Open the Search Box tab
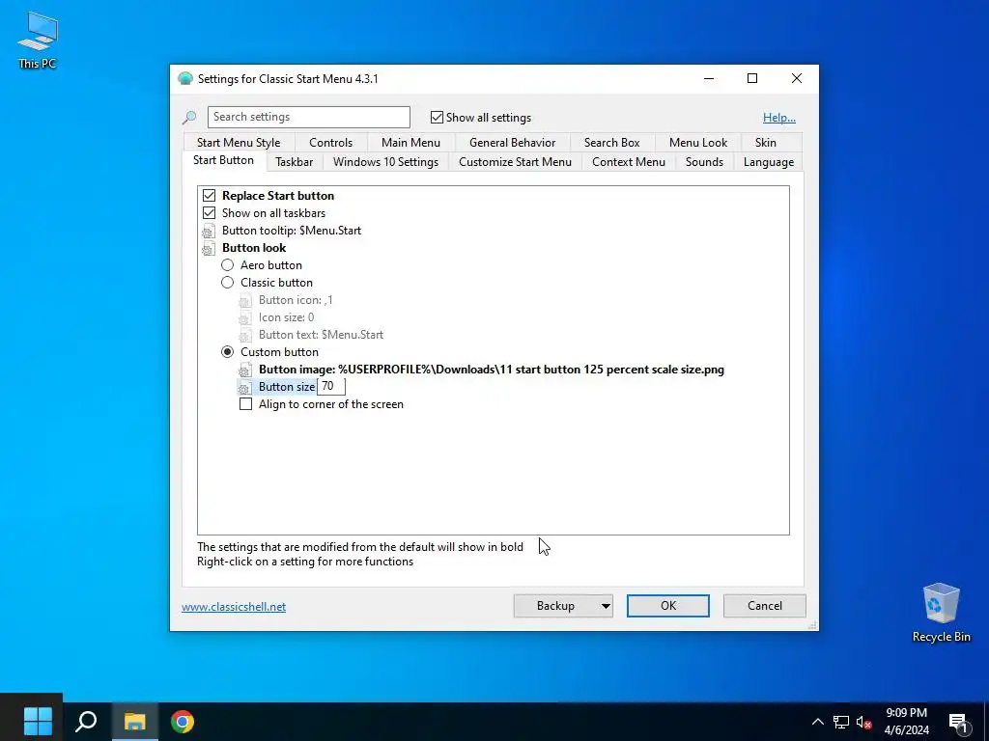The height and width of the screenshot is (741, 989). (x=611, y=143)
